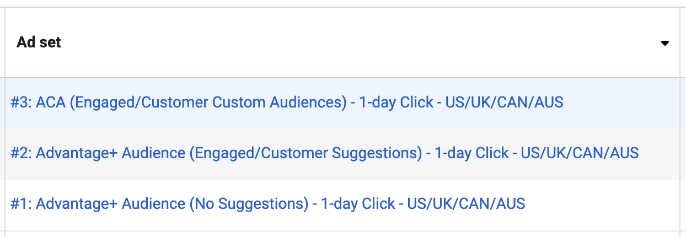Choose the last listed ad set, #1

(267, 204)
